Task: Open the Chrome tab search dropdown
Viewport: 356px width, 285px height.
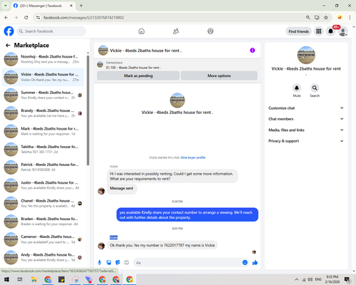Action: tap(5, 6)
